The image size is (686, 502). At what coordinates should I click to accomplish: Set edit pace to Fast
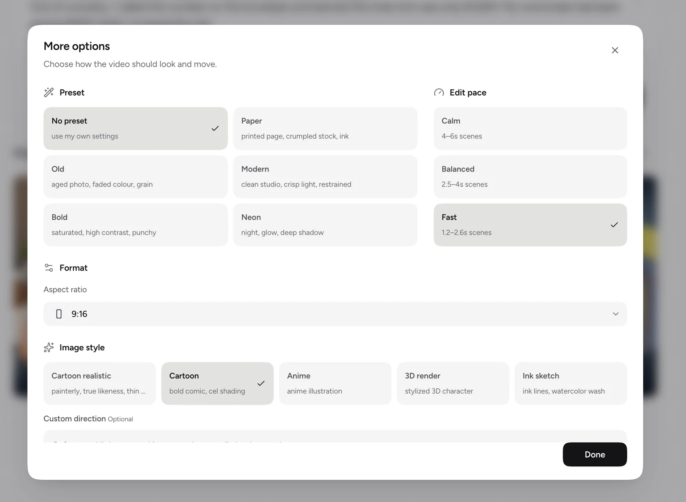pyautogui.click(x=530, y=225)
